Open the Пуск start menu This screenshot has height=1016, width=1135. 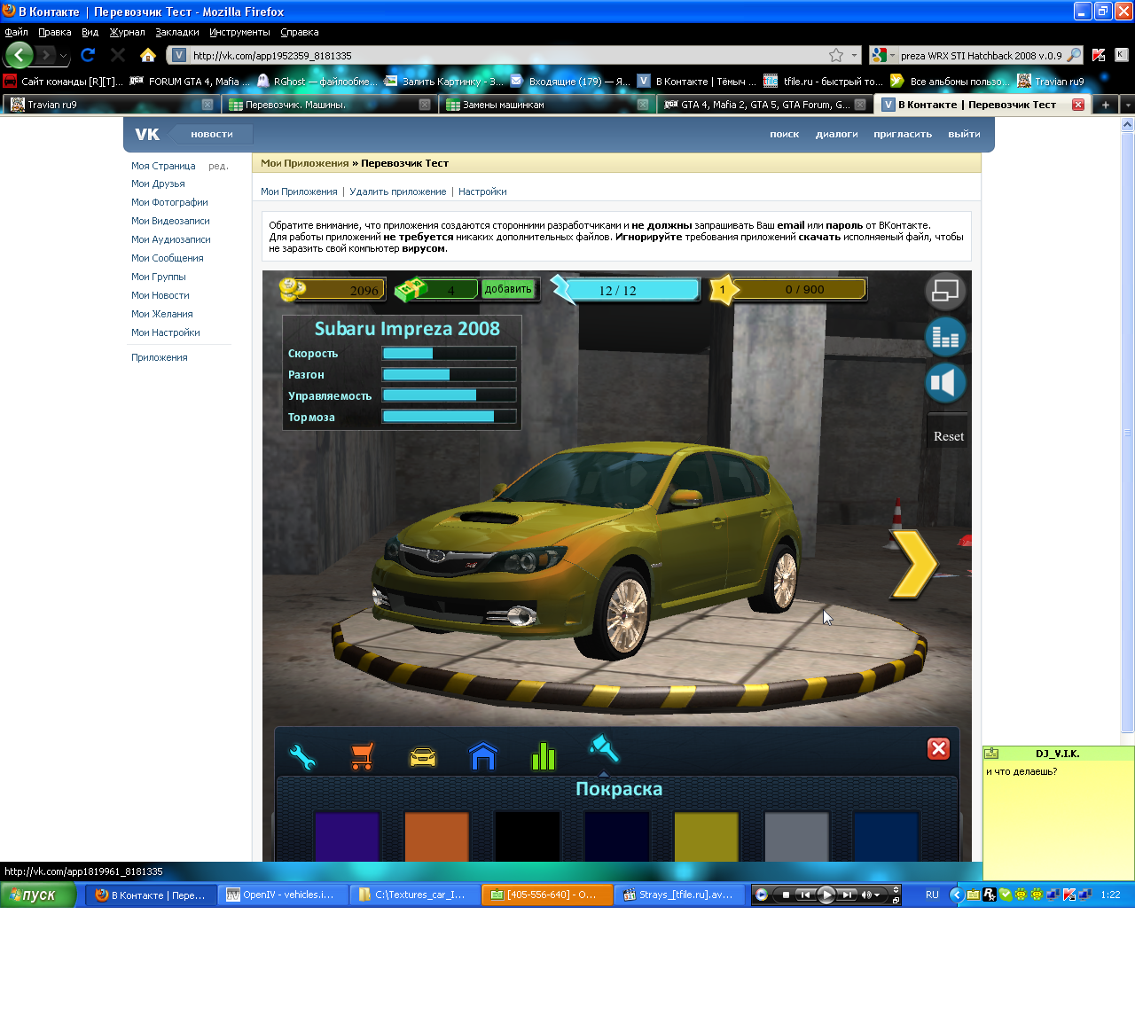[38, 895]
